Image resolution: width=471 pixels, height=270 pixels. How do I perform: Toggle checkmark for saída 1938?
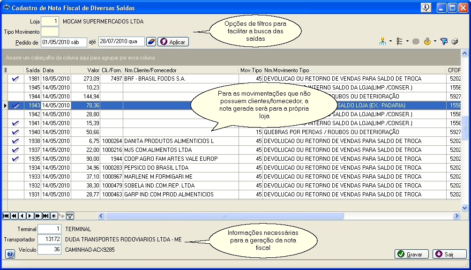[15, 141]
